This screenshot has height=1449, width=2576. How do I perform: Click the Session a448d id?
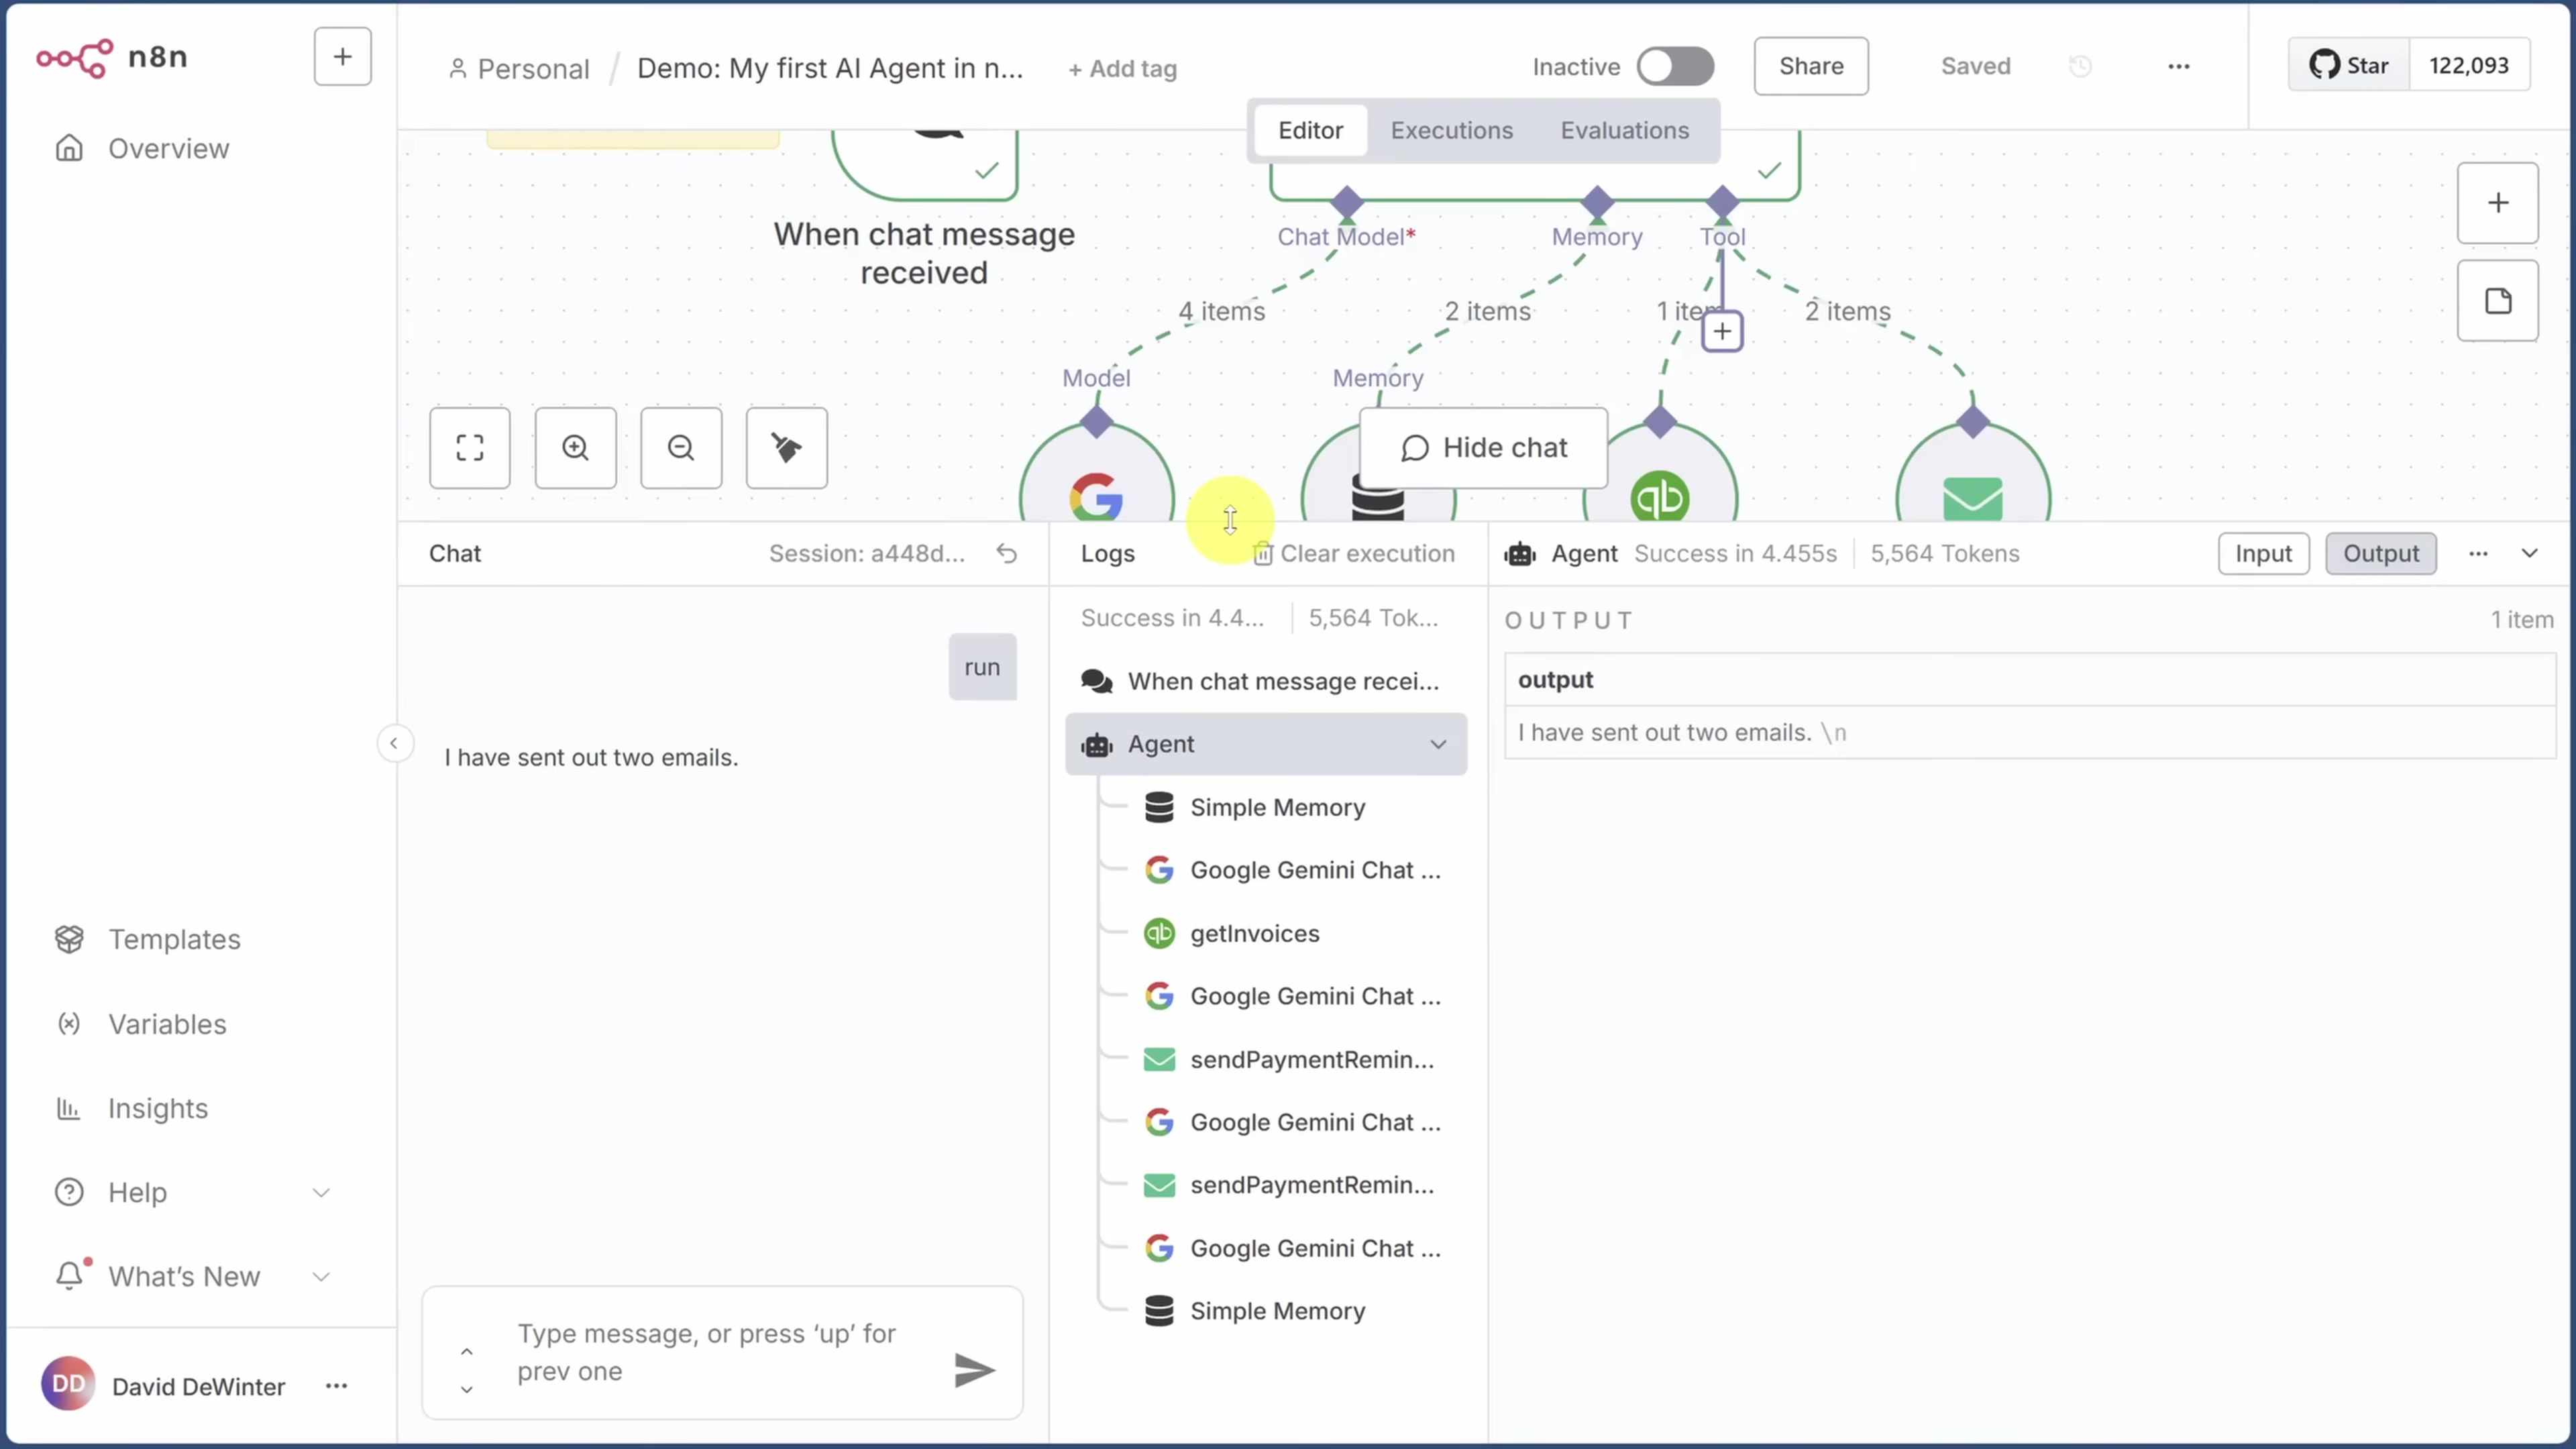[867, 553]
